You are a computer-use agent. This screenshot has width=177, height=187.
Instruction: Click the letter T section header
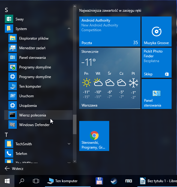pos(6,135)
